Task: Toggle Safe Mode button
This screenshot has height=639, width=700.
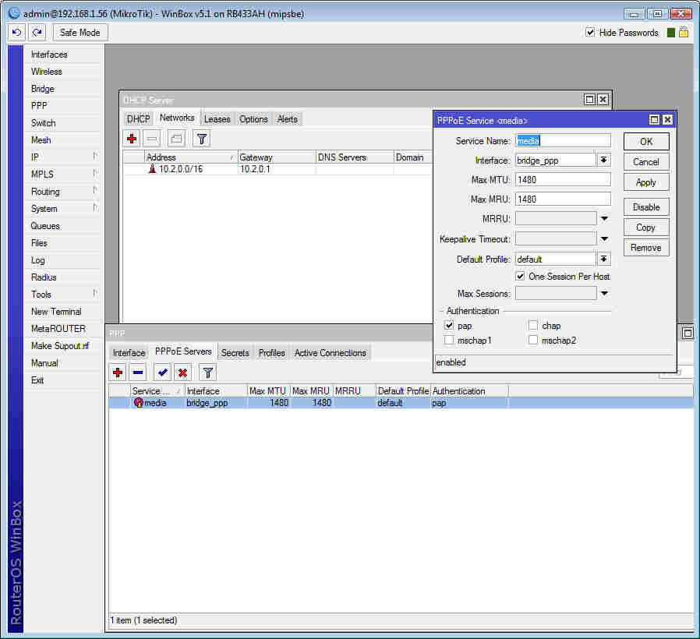Action: (x=80, y=33)
